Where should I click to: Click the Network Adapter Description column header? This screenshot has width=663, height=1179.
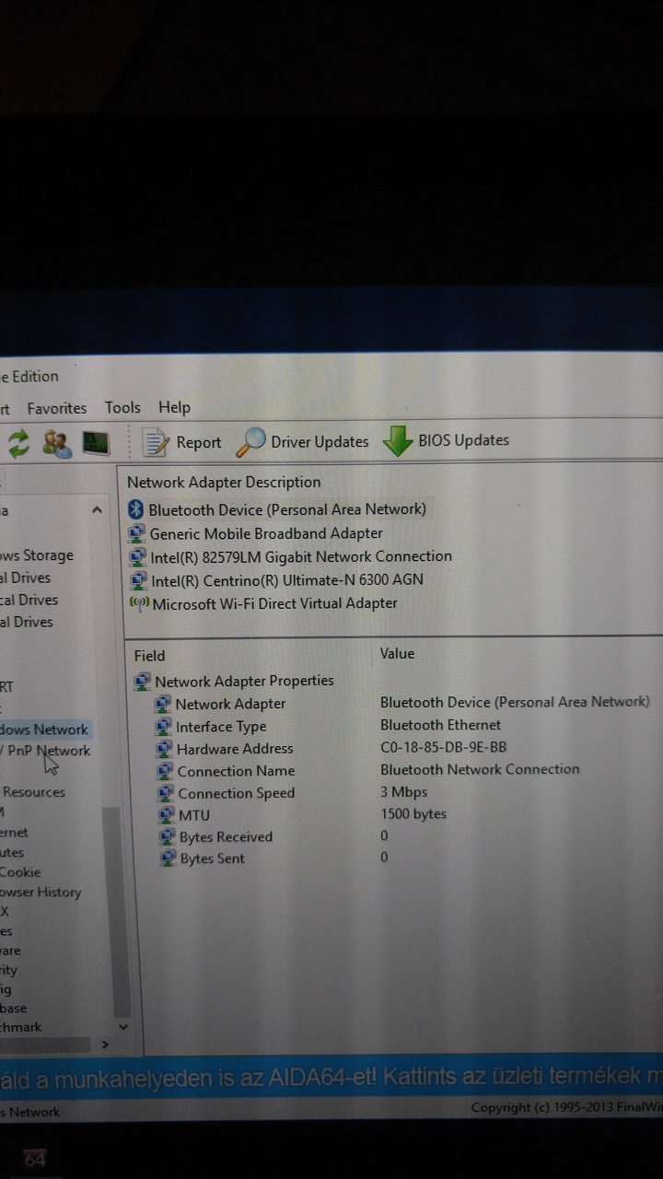click(x=224, y=482)
